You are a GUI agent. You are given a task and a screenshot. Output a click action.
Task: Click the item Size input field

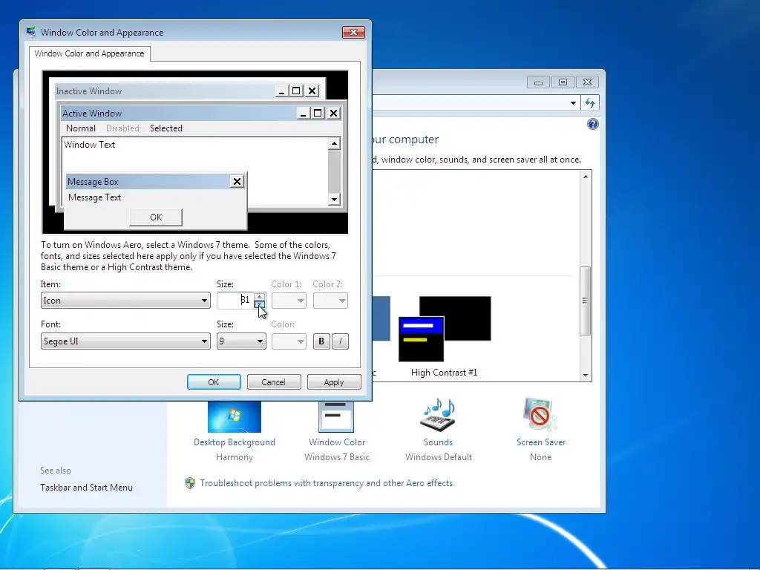[x=235, y=301]
